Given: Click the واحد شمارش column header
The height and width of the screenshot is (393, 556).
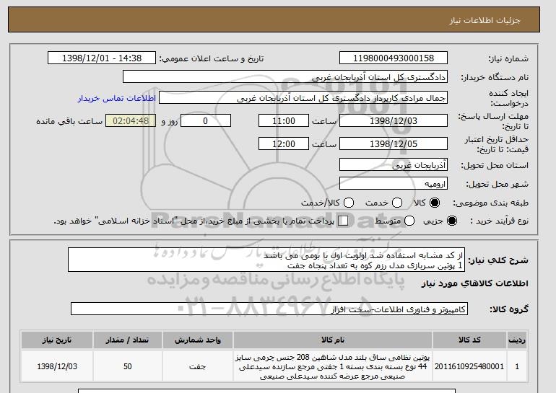Looking at the screenshot, I should pyautogui.click(x=198, y=340).
